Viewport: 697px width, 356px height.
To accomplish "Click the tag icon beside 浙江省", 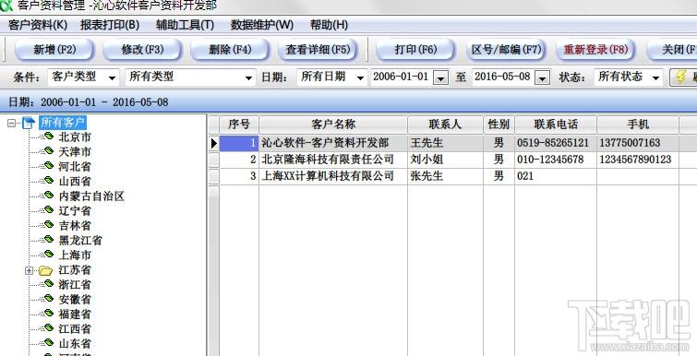I will click(48, 284).
